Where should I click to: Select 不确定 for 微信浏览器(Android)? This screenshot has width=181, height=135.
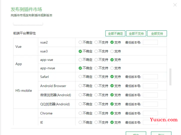(x=80, y=95)
